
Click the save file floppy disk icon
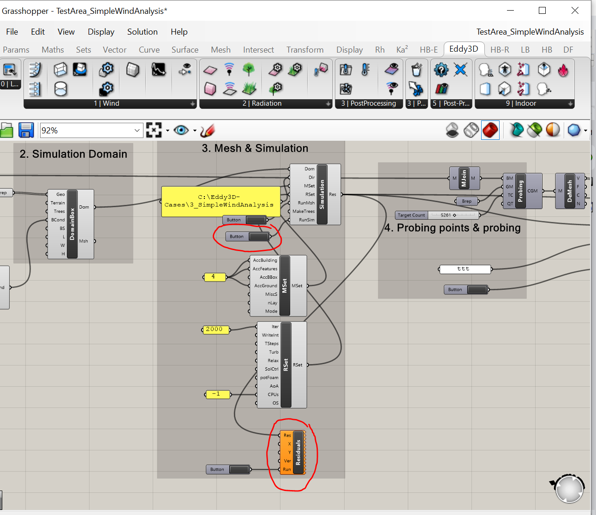click(x=26, y=130)
